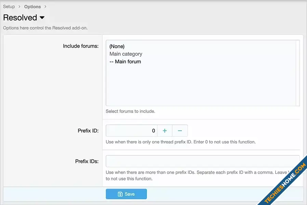Viewport: 307px width, 205px height.
Task: Open the Setup breadcrumb link
Action: (9, 7)
